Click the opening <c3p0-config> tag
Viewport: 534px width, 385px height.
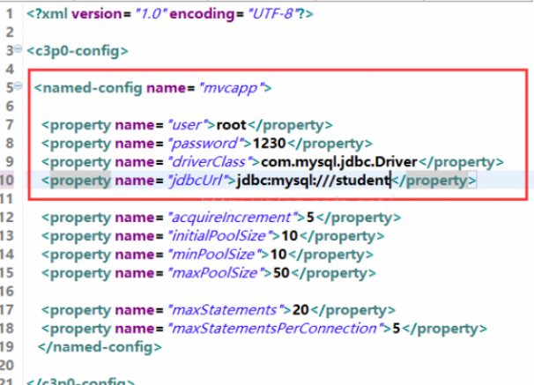tap(78, 51)
